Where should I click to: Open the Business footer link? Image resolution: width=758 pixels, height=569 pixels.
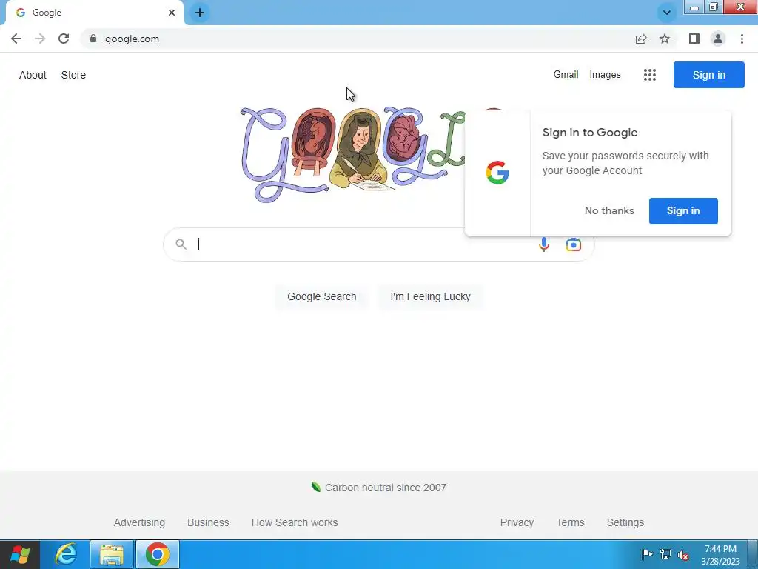pyautogui.click(x=208, y=522)
